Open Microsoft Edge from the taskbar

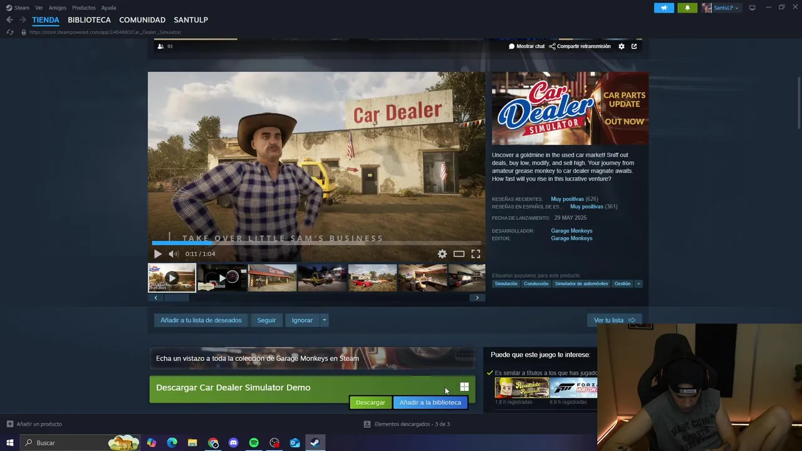pos(172,443)
